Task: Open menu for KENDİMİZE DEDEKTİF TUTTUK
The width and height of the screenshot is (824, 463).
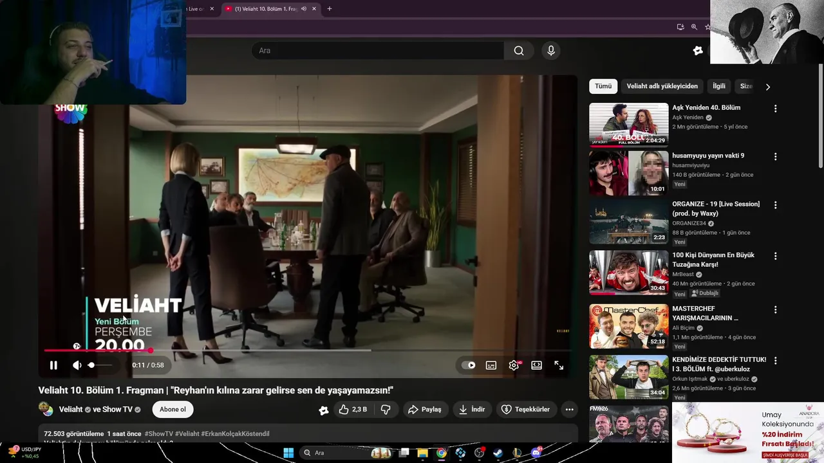Action: point(775,361)
